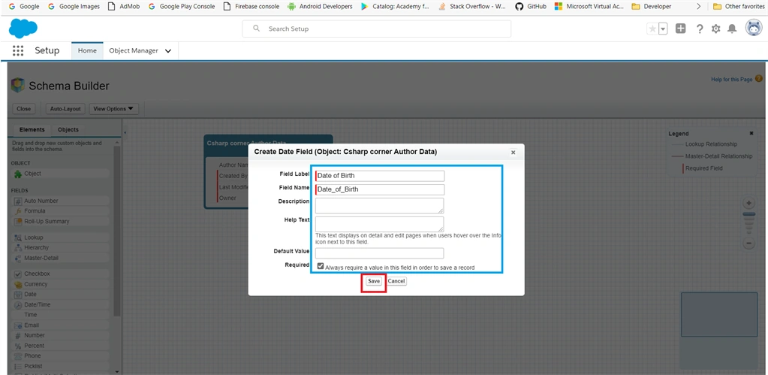Click the orange help icon beside Help link

pyautogui.click(x=759, y=79)
